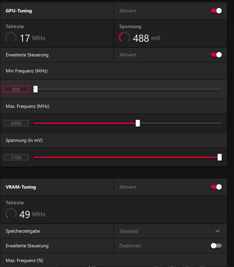Click the Max. Frequenz 3000 input field
234x267 pixels.
point(16,123)
